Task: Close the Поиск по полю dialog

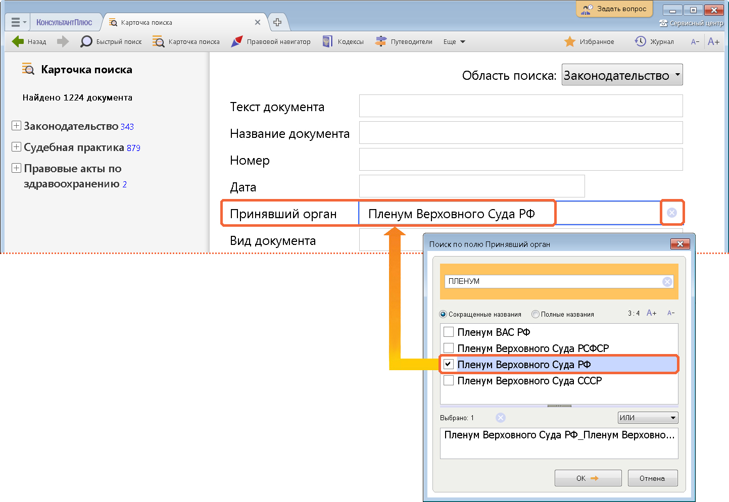Action: [x=680, y=244]
